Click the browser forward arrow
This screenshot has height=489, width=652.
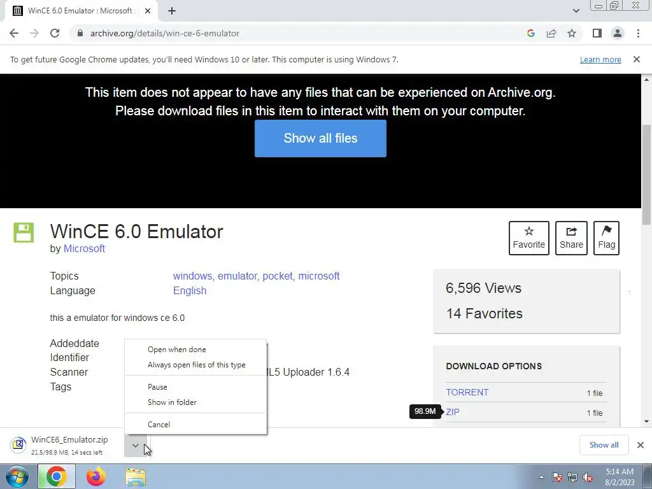coord(34,33)
